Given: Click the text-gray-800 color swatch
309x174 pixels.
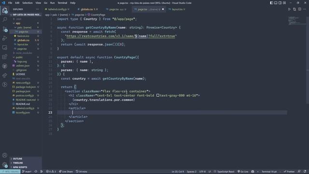Looking at the screenshot, I should [x=158, y=96].
